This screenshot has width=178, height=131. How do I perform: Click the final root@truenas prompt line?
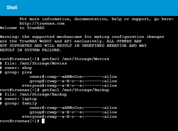pos(22,121)
